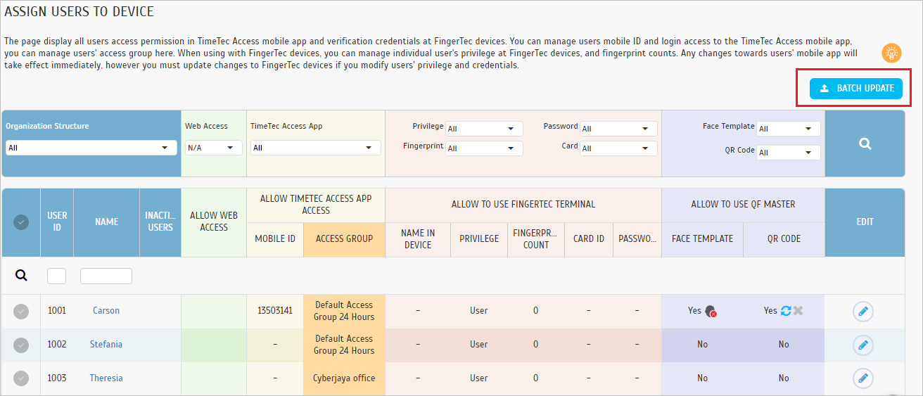Edit Theresia's row with pencil icon
923x396 pixels.
tap(863, 378)
